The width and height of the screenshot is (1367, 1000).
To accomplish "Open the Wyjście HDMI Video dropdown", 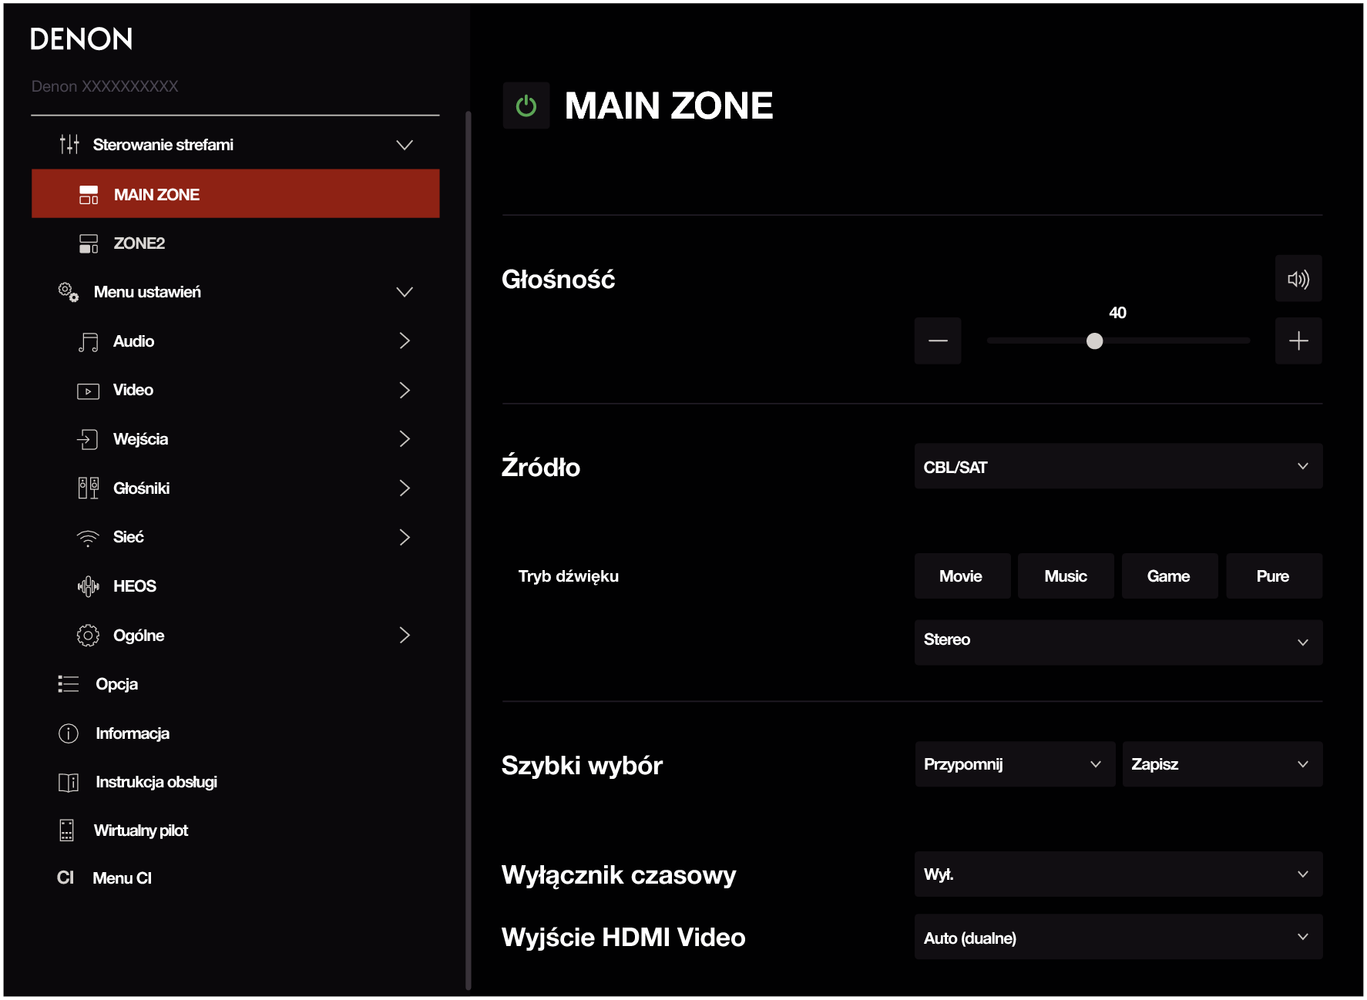I will tap(1118, 937).
